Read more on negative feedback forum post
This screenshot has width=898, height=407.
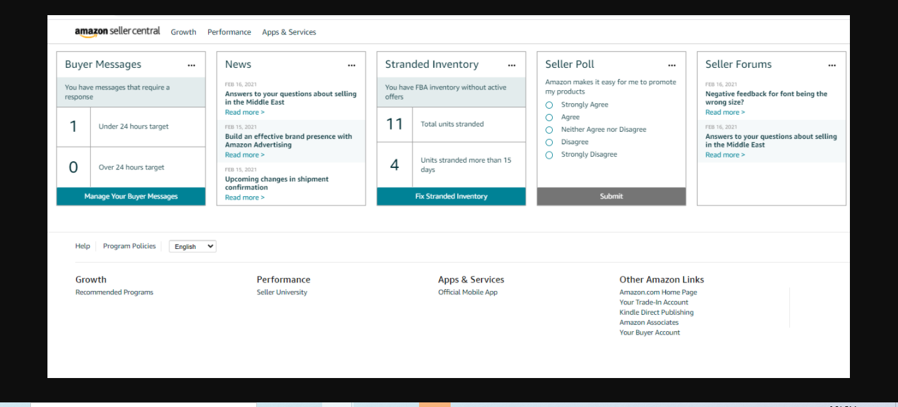tap(725, 113)
